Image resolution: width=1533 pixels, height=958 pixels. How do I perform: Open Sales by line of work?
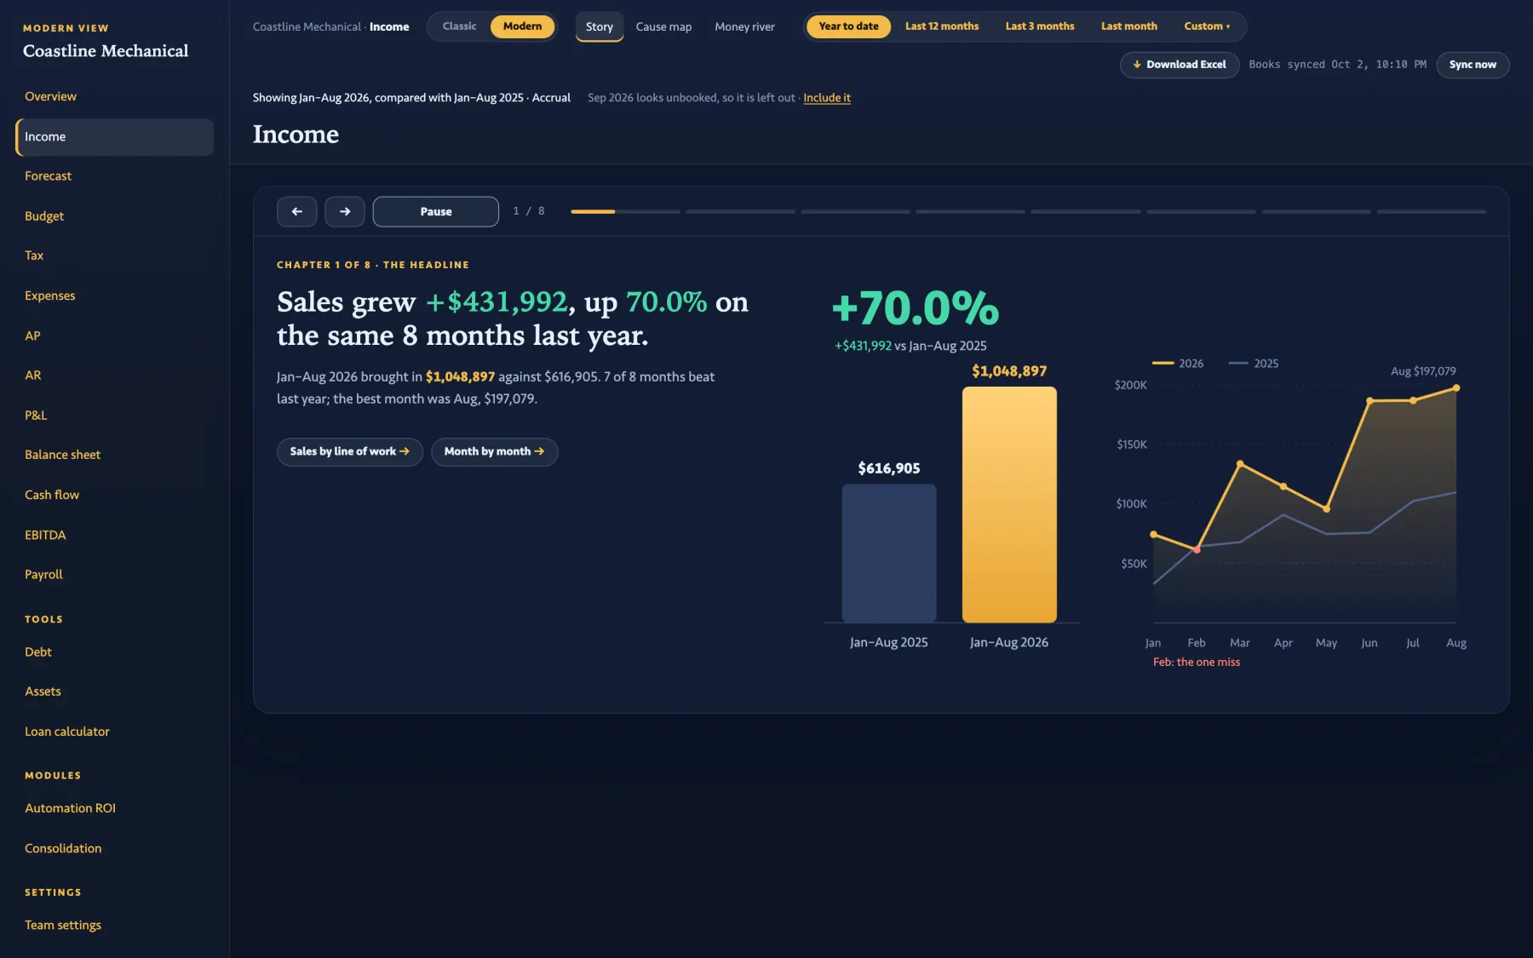[x=349, y=451]
